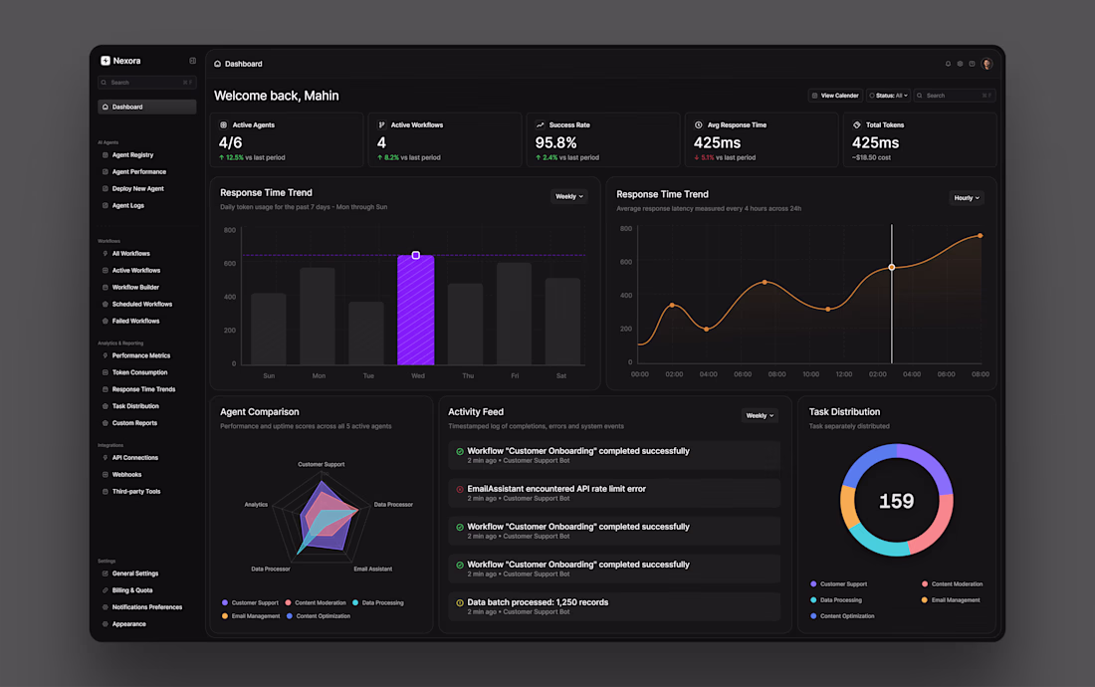This screenshot has width=1095, height=687.
Task: Click the Success Rate trend icon
Action: coord(540,125)
